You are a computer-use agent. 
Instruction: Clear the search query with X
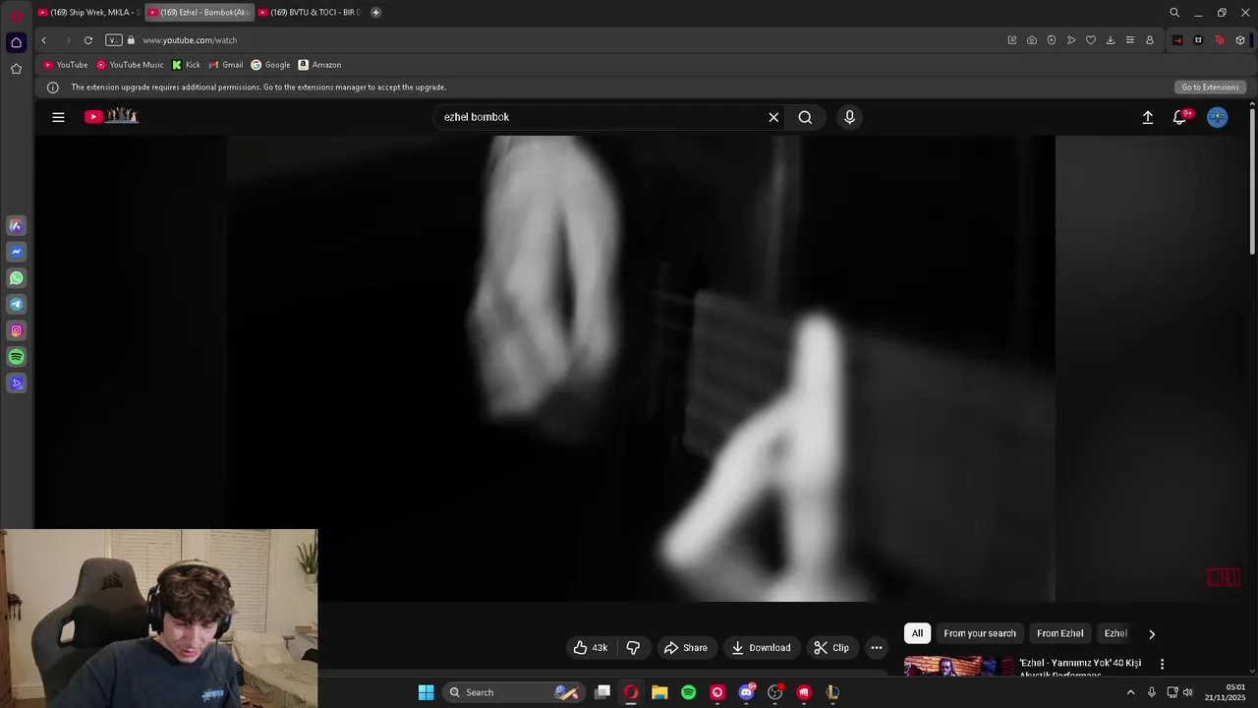(773, 117)
